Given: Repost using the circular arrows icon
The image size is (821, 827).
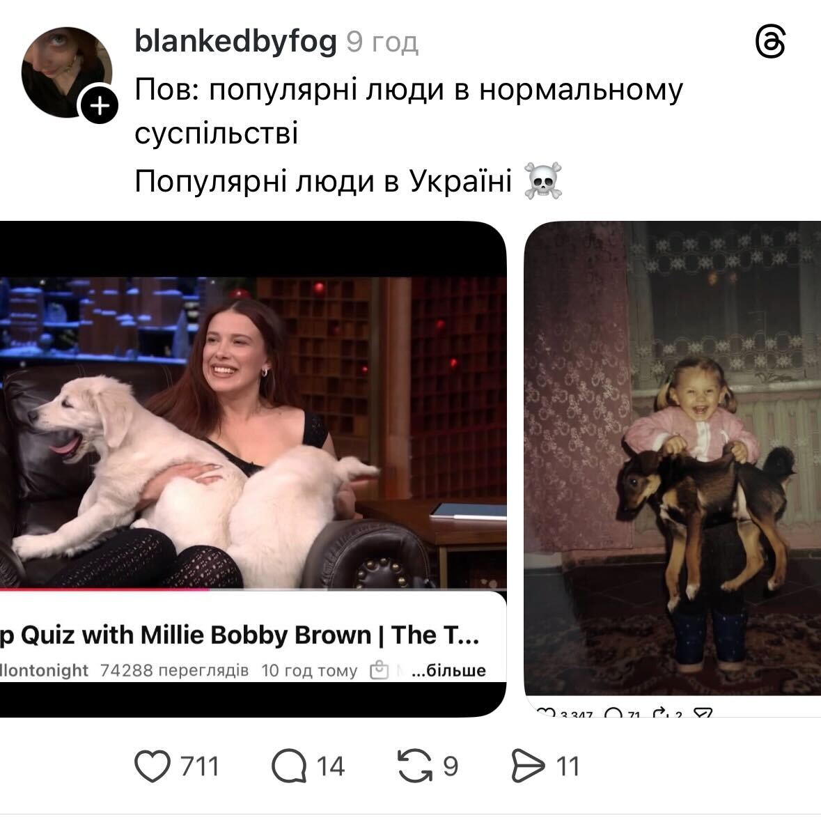Looking at the screenshot, I should tap(415, 765).
